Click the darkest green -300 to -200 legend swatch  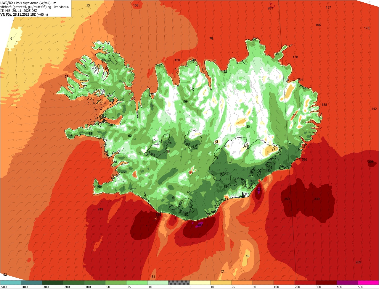[52, 282]
